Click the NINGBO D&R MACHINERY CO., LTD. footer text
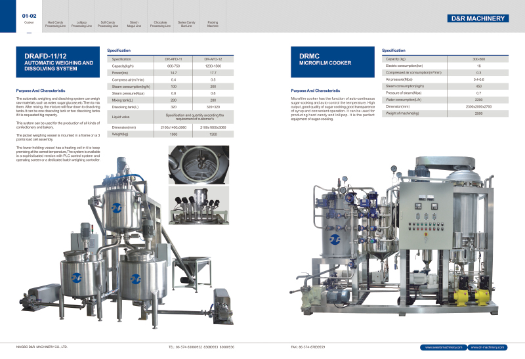The width and height of the screenshot is (525, 359). (x=42, y=347)
